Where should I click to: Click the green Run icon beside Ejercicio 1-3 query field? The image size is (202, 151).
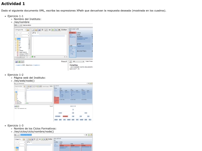[89, 135]
